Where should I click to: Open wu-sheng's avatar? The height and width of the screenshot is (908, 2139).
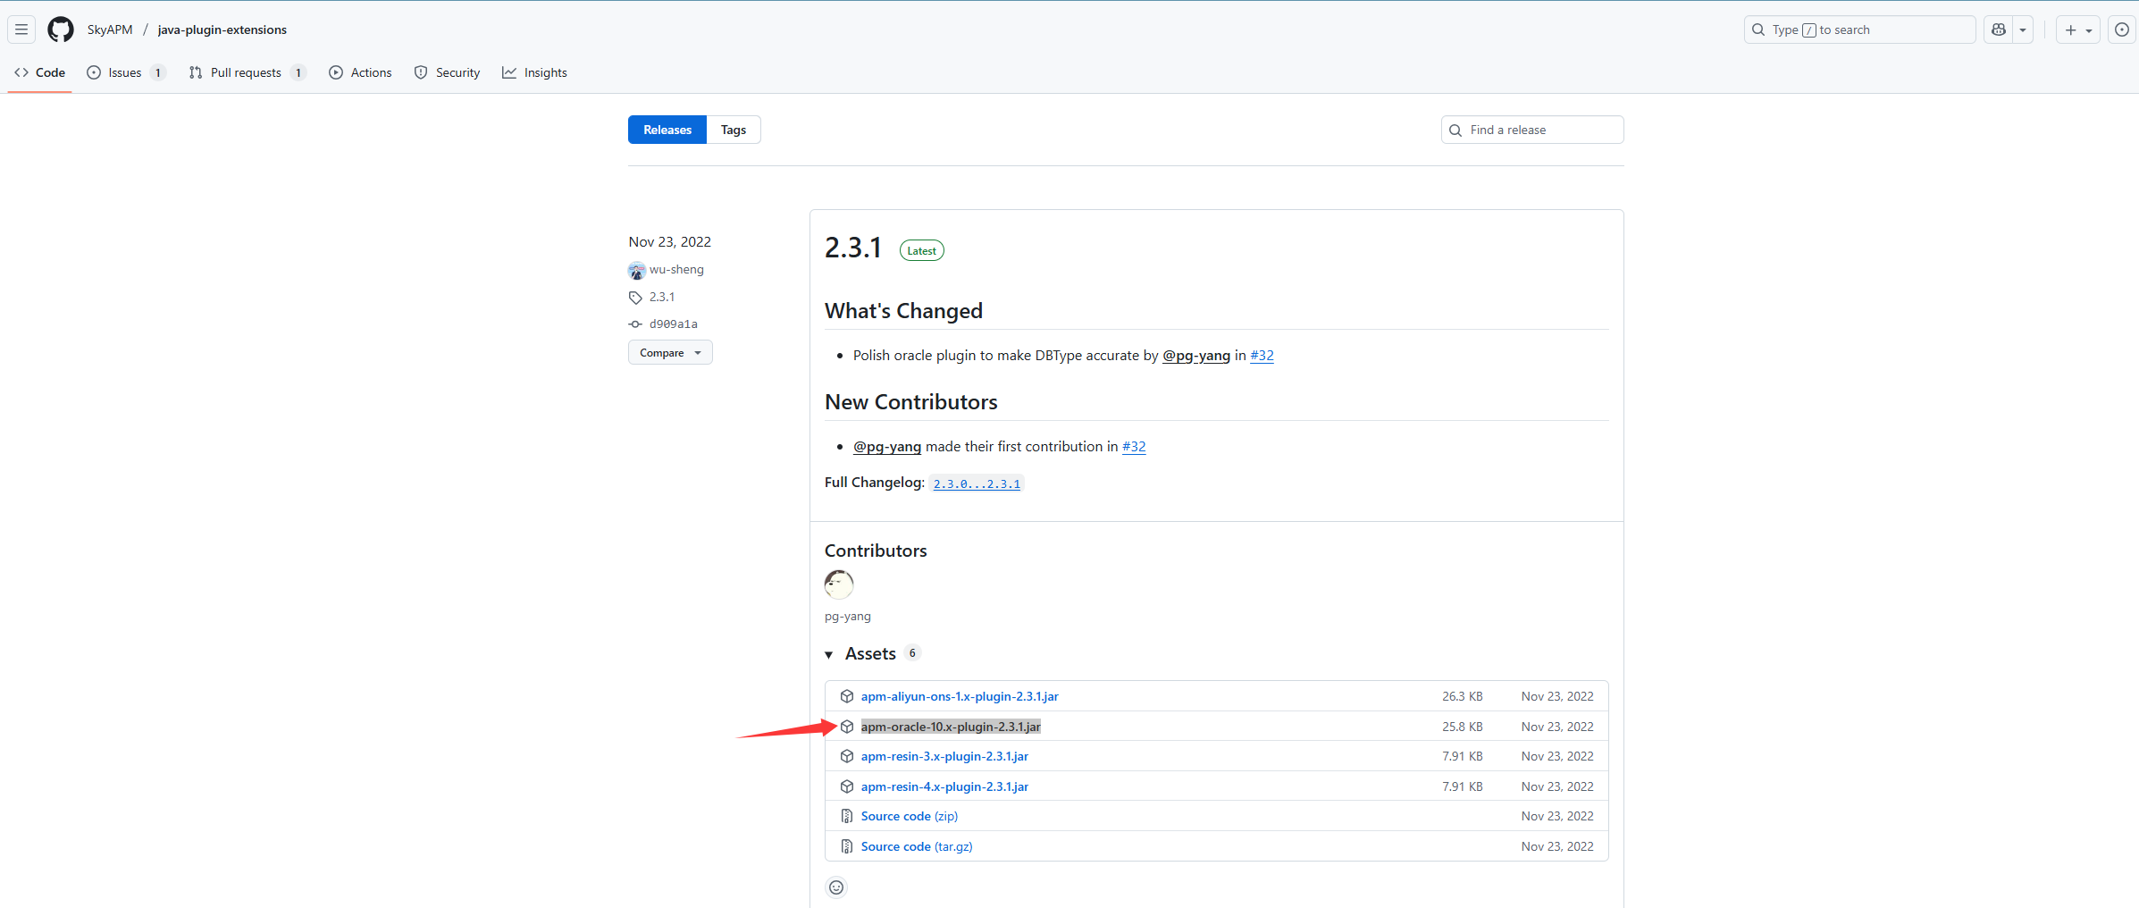636,270
